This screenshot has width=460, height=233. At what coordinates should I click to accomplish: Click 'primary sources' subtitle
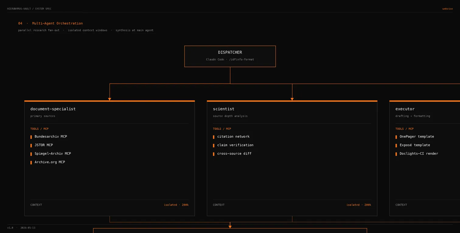[43, 116]
